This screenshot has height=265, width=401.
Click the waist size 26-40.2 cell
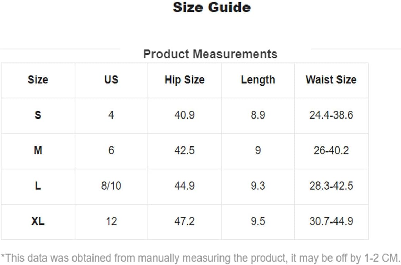[331, 150]
